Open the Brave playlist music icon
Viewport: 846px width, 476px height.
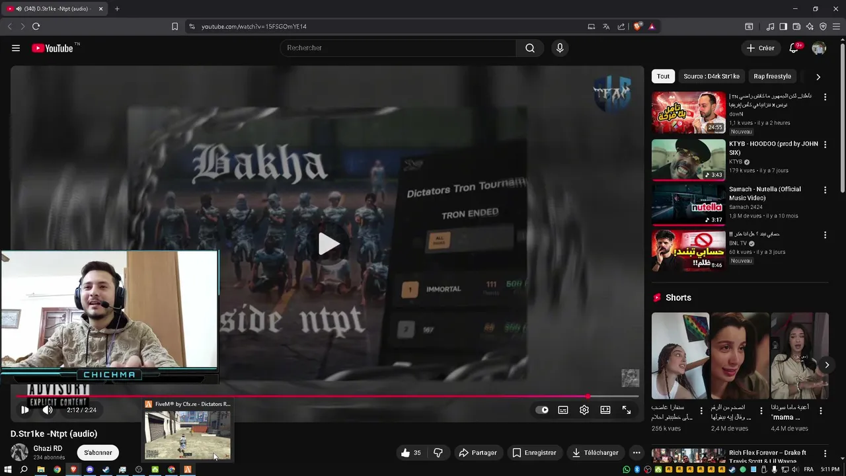point(771,26)
